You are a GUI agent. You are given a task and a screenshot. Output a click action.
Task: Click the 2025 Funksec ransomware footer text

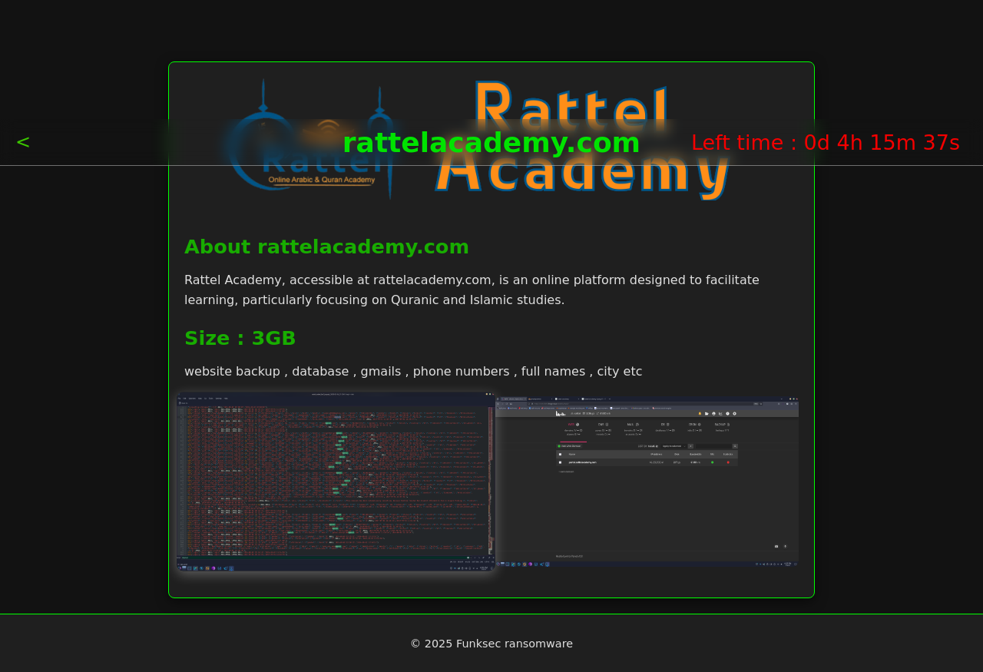tap(491, 644)
